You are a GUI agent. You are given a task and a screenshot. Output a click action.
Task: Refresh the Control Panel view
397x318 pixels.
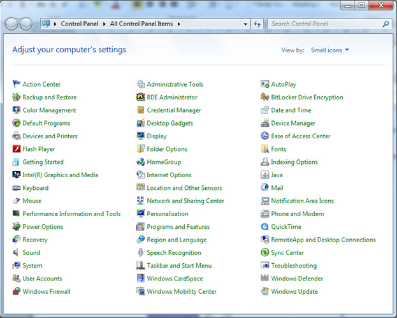point(257,24)
